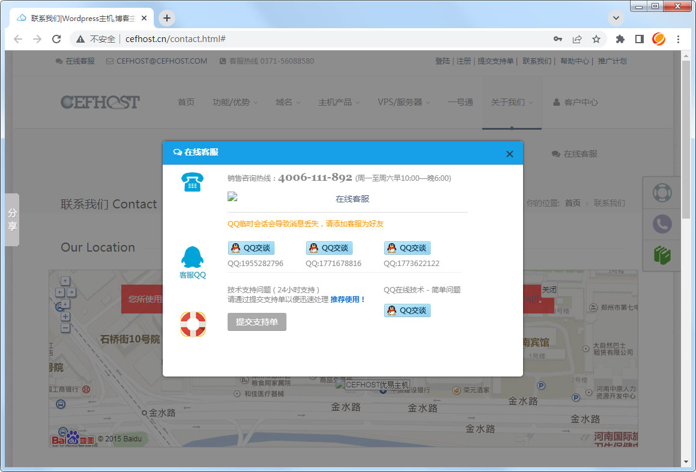Open the browser extensions puzzle icon
The image size is (696, 472).
click(x=620, y=39)
